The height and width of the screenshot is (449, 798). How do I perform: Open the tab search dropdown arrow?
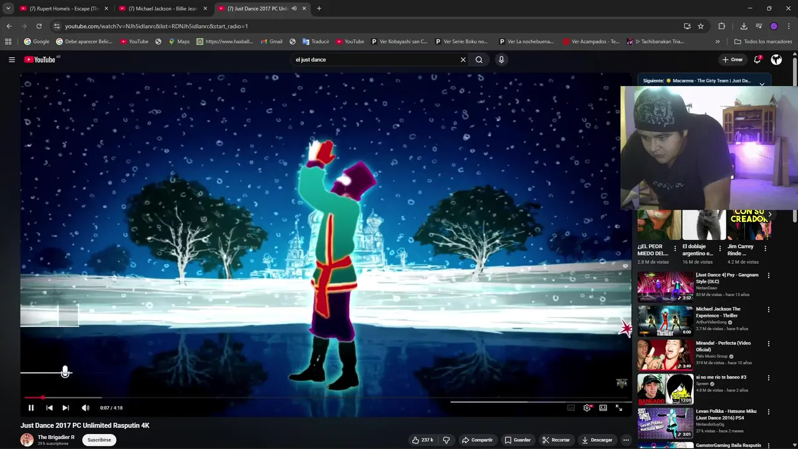8,9
